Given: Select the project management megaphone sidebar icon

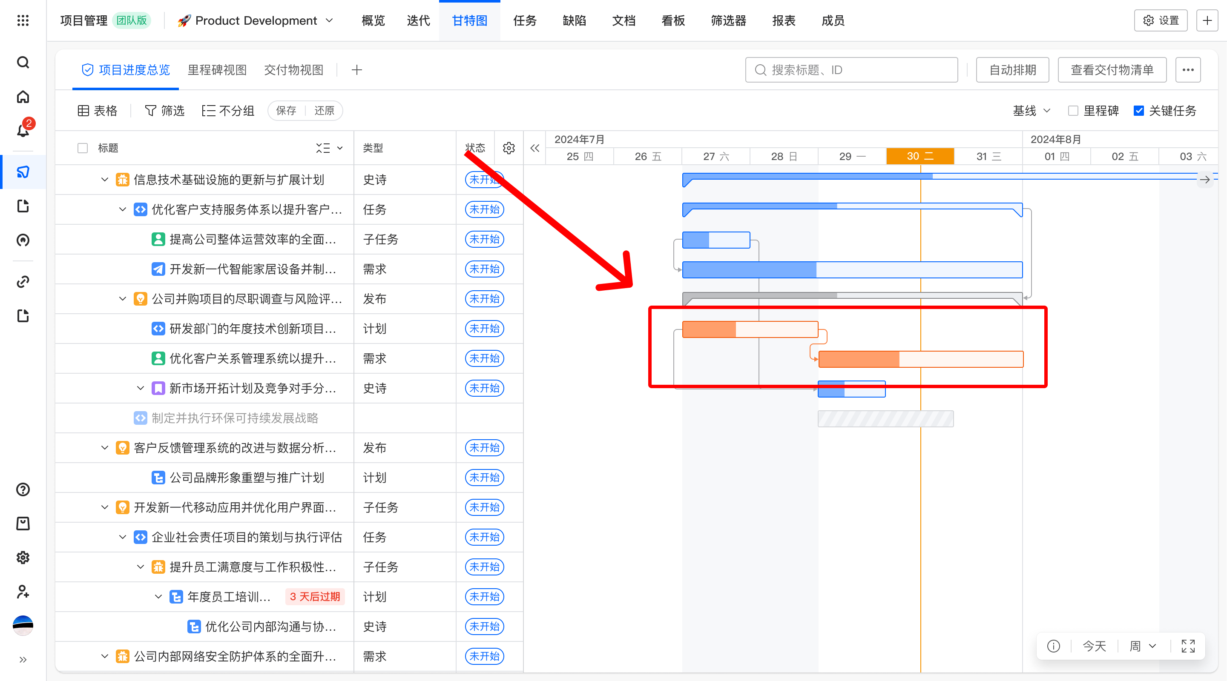Looking at the screenshot, I should click(23, 172).
